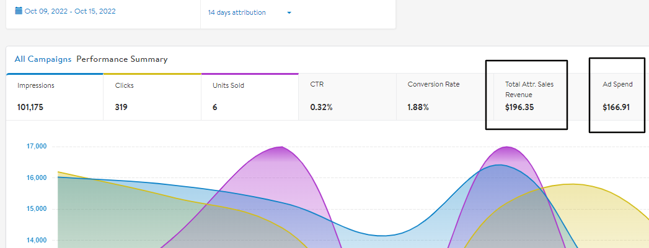649x248 pixels.
Task: Select the Ad Spend metric tile
Action: tap(620, 97)
